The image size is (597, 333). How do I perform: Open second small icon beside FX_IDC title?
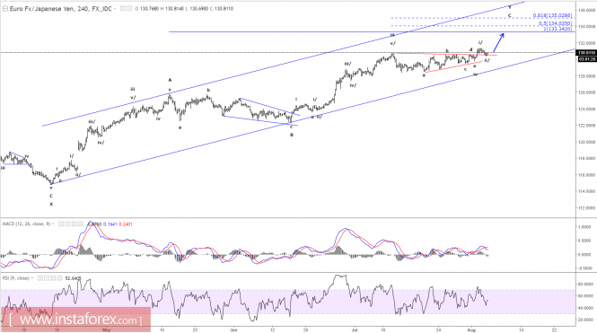pyautogui.click(x=129, y=8)
